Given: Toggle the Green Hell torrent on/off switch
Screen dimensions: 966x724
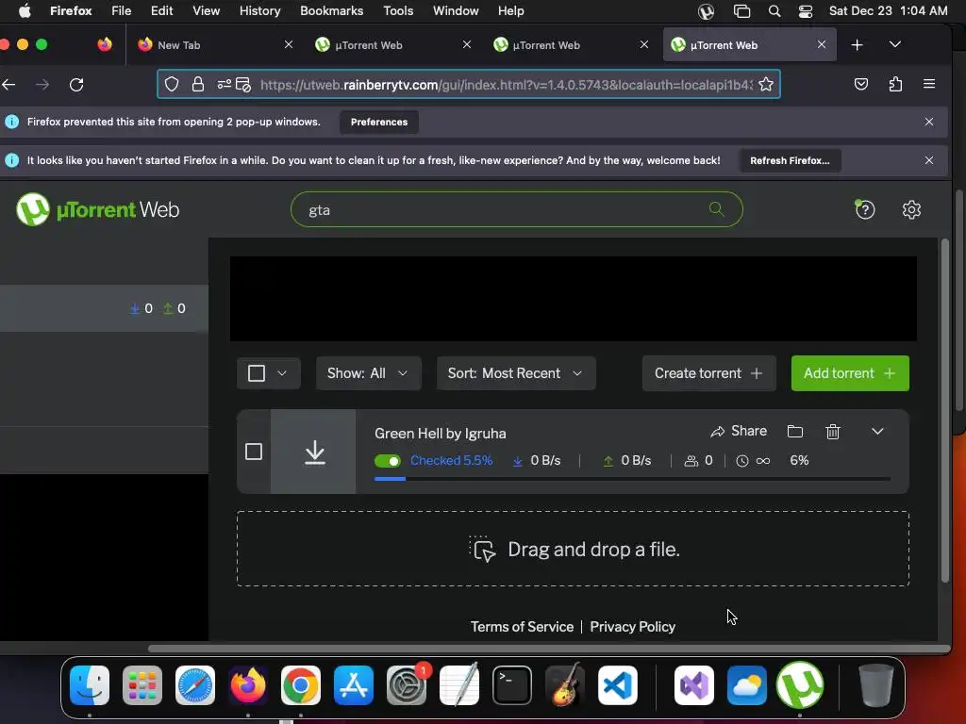Looking at the screenshot, I should (388, 460).
